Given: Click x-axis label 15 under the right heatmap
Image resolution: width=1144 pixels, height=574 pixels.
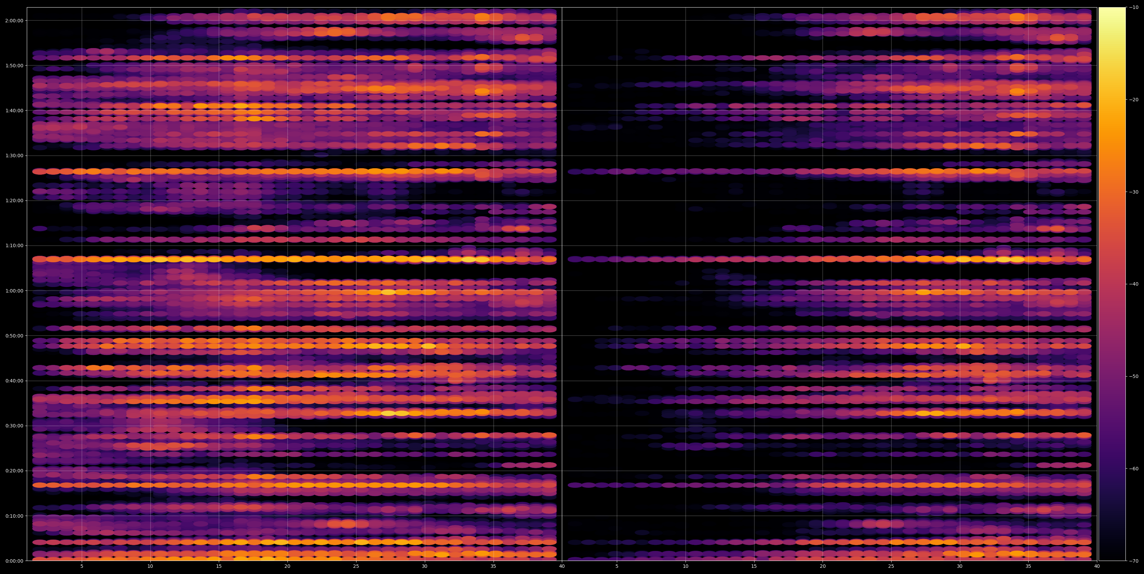Looking at the screenshot, I should 754,566.
